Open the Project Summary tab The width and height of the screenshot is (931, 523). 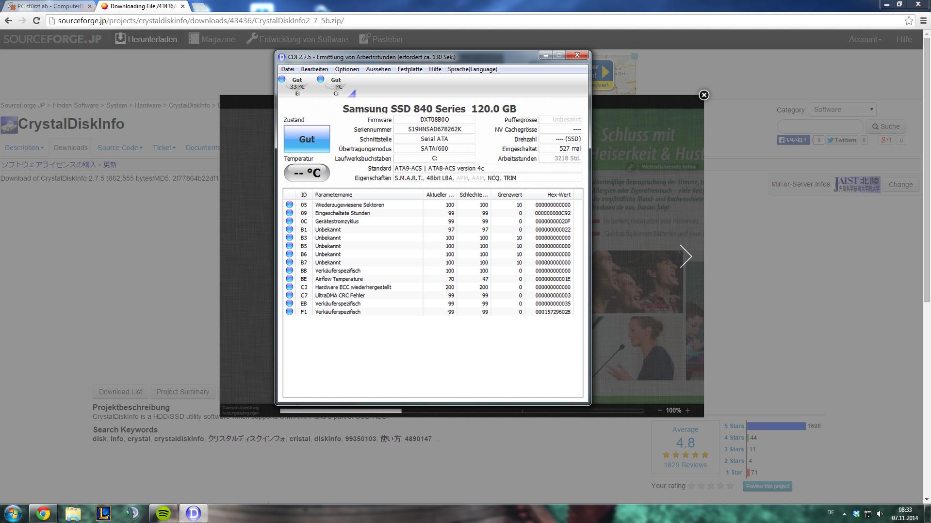pyautogui.click(x=182, y=392)
